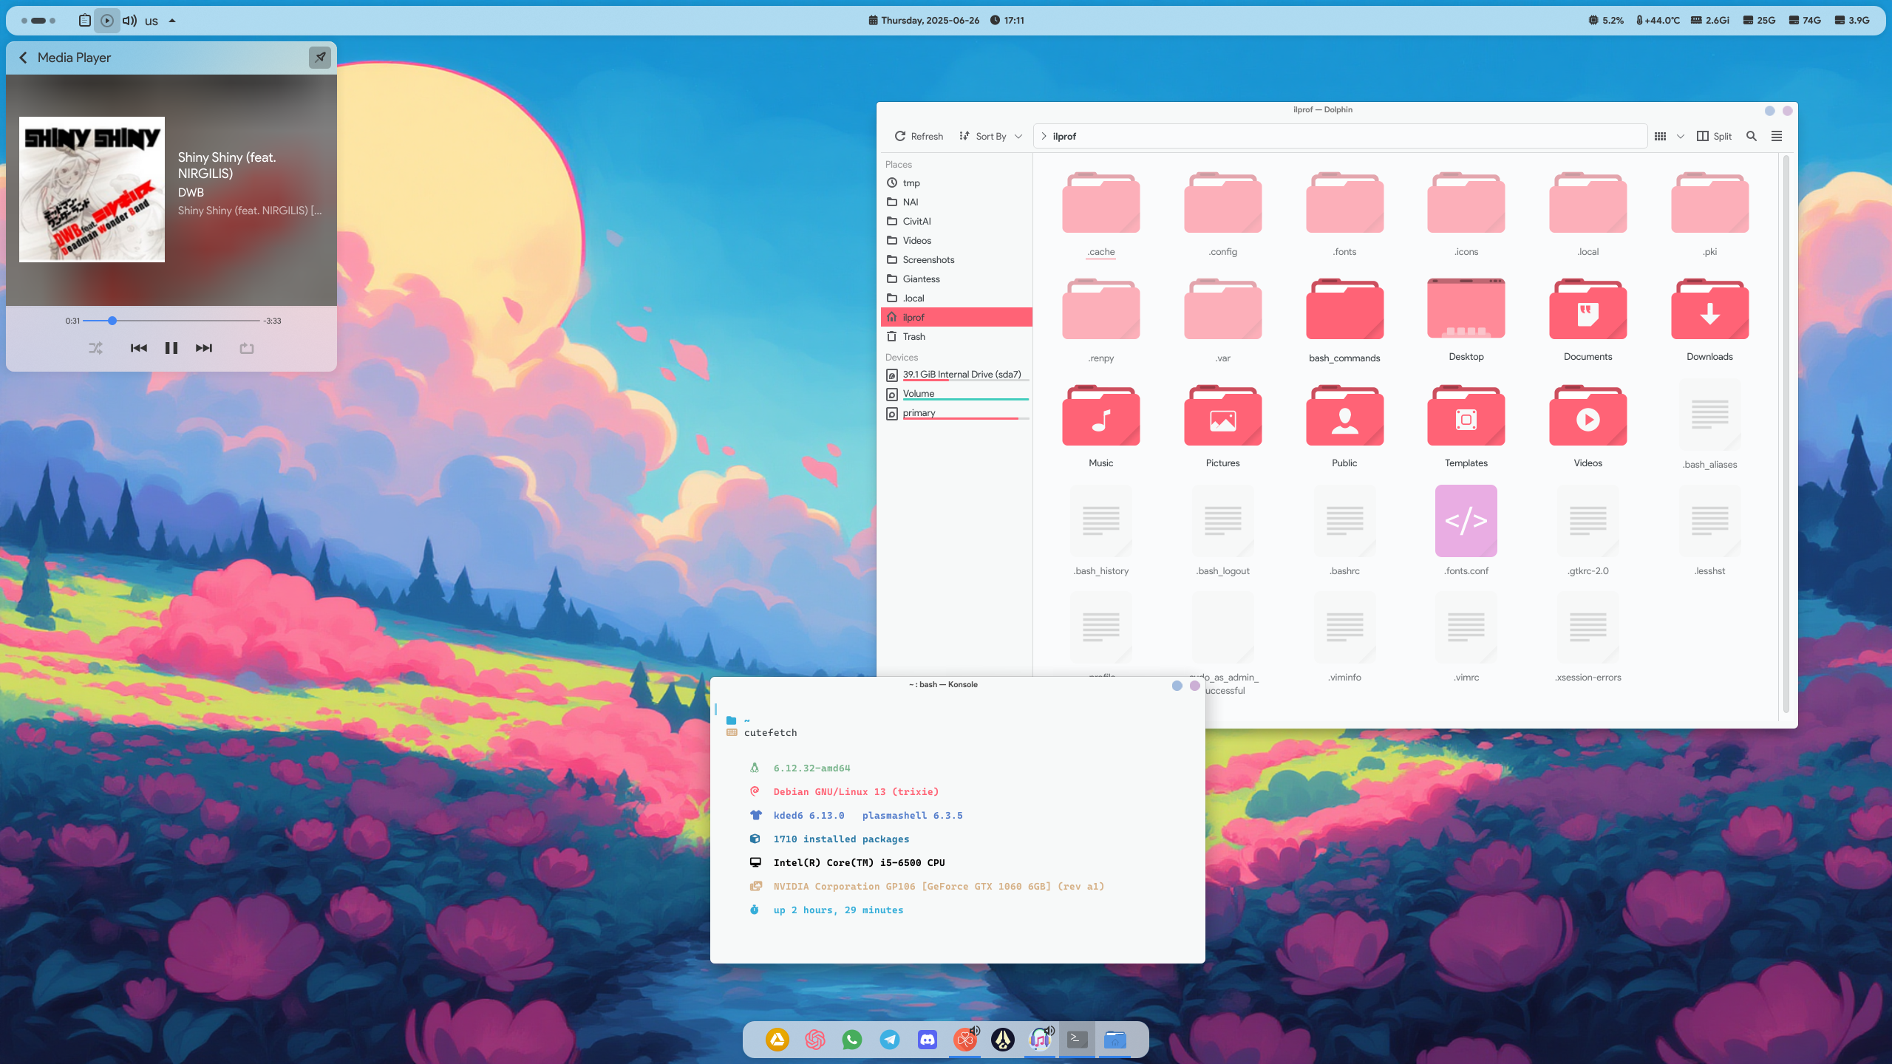This screenshot has height=1064, width=1892.
Task: Click the Dolphin search icon
Action: click(x=1751, y=136)
